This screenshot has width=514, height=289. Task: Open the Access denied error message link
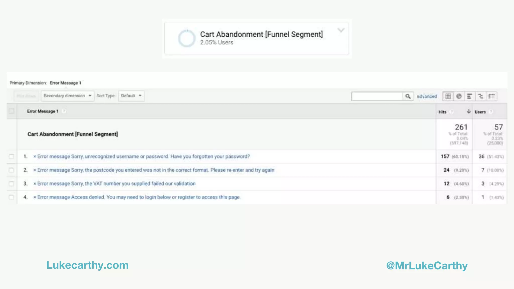coord(139,197)
